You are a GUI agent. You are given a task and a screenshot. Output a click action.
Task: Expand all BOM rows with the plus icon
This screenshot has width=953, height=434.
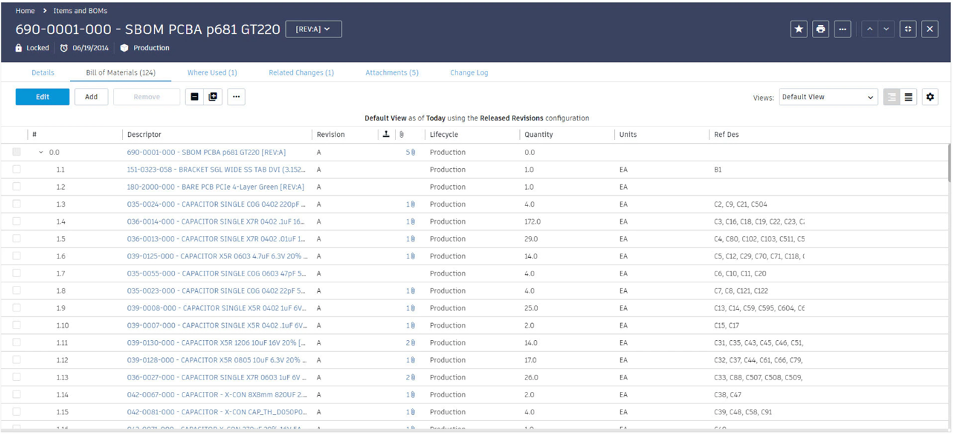click(213, 97)
